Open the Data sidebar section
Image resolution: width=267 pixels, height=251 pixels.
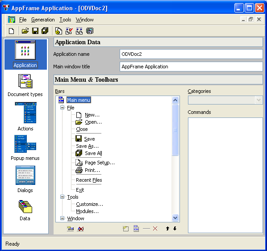point(25,210)
